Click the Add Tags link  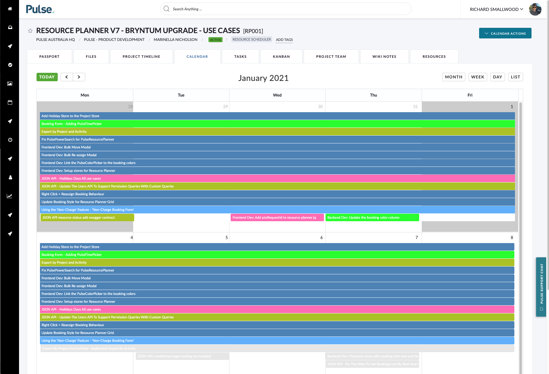coord(284,40)
